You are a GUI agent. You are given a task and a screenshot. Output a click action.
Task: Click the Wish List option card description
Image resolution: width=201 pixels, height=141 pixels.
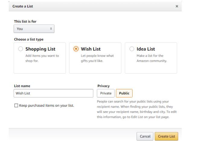click(x=97, y=58)
